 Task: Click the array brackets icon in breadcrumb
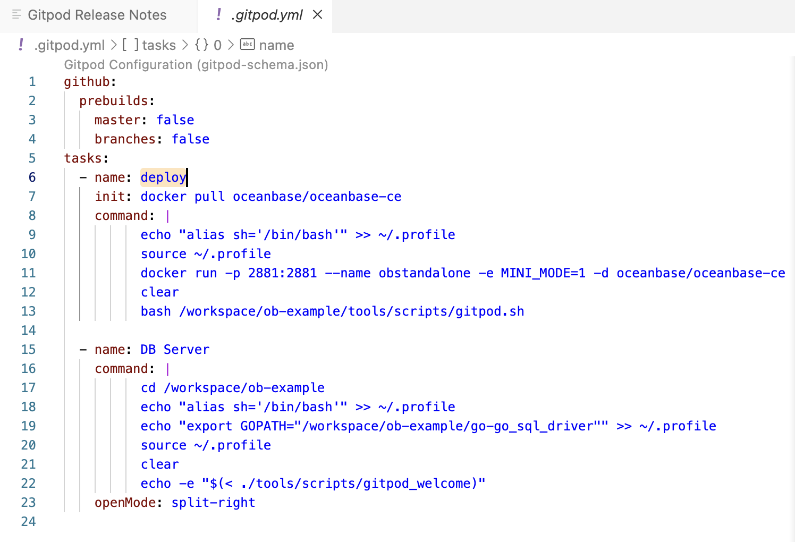pyautogui.click(x=131, y=45)
